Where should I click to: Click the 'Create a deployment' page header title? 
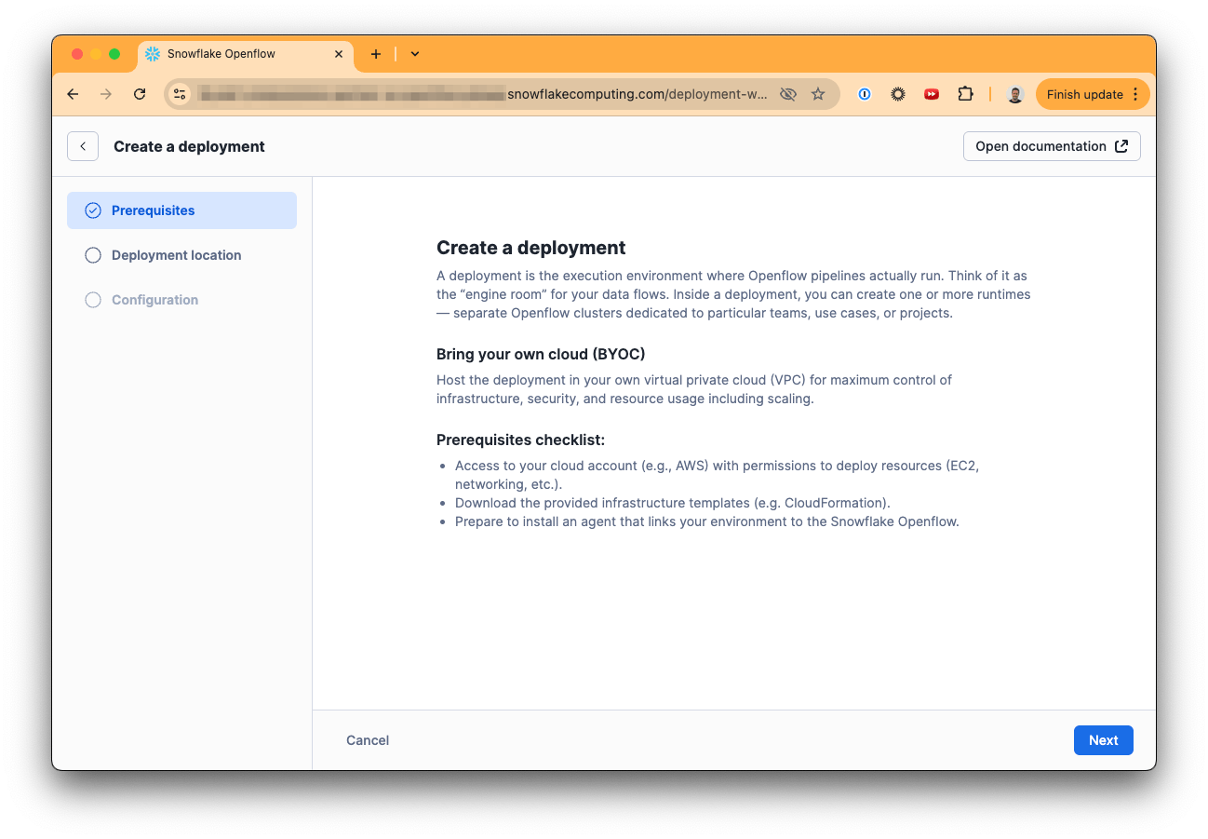pyautogui.click(x=189, y=146)
